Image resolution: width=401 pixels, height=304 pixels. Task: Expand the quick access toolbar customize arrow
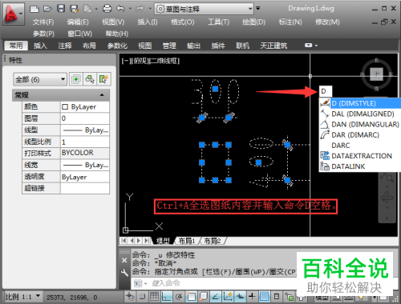258,9
